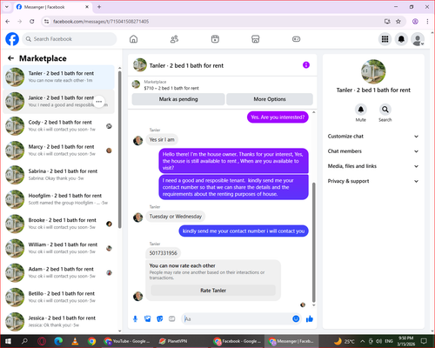The height and width of the screenshot is (348, 435).
Task: Expand Media, files and links section
Action: [373, 166]
